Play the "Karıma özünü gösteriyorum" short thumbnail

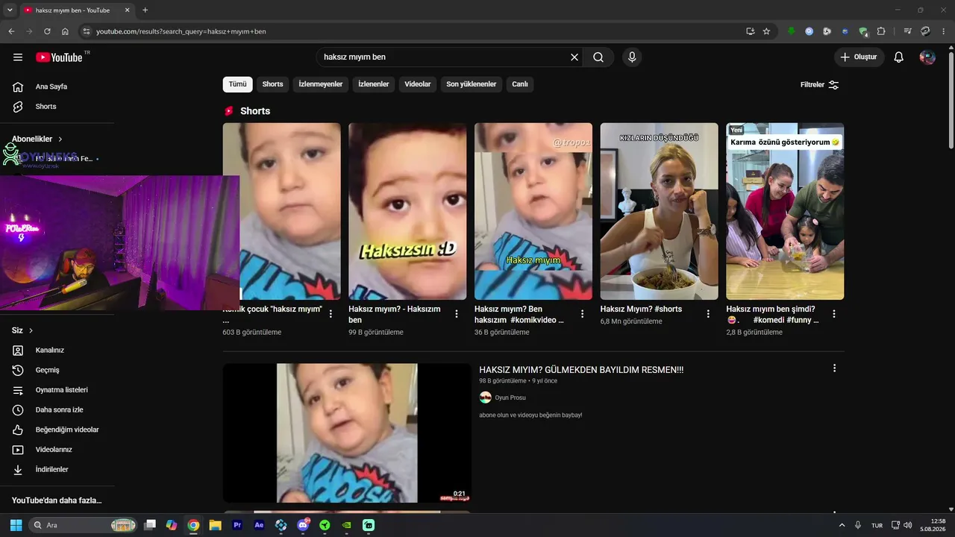[785, 211]
